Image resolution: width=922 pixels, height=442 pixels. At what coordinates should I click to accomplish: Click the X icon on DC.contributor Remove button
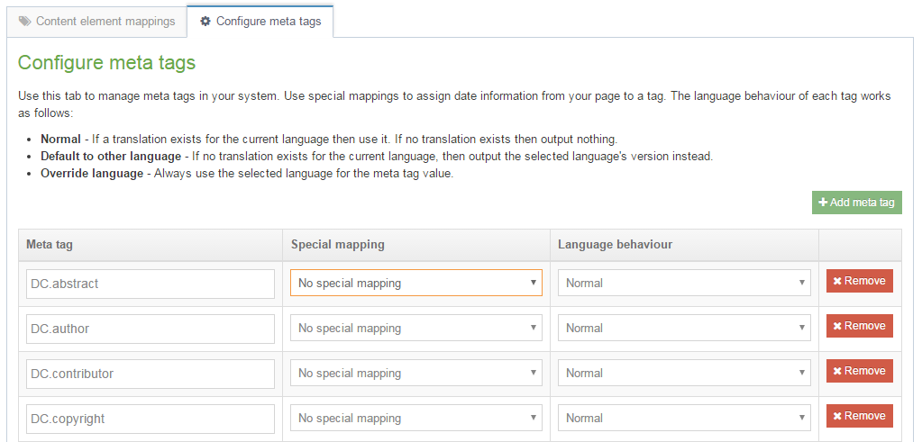tap(838, 371)
